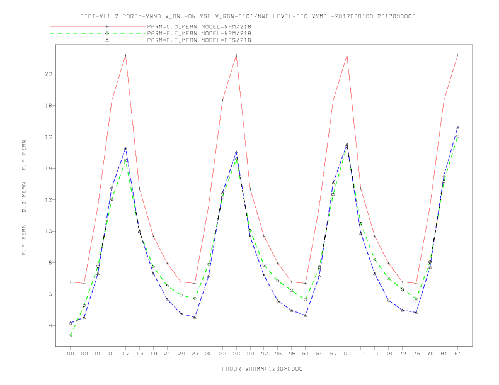Click x-axis tick label 63
This screenshot has width=499, height=385.
361,354
